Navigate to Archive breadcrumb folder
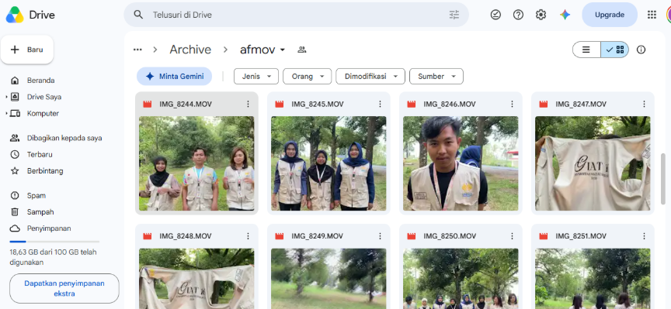Viewport: 671px width, 309px height. coord(190,50)
